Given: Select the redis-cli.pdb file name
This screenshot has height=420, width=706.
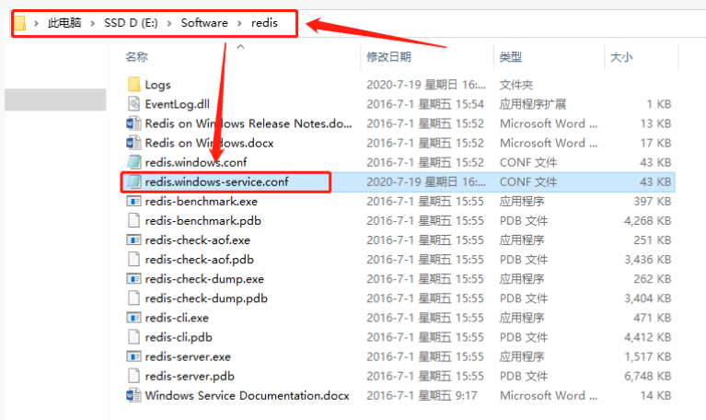Looking at the screenshot, I should click(x=179, y=337).
